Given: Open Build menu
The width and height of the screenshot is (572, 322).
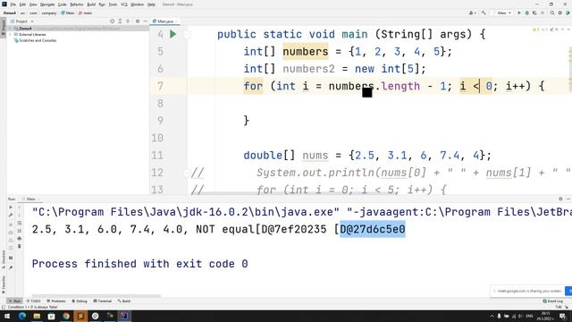Looking at the screenshot, I should (91, 4).
